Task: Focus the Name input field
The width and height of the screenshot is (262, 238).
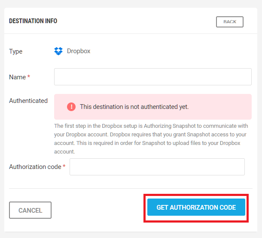Action: (152, 77)
